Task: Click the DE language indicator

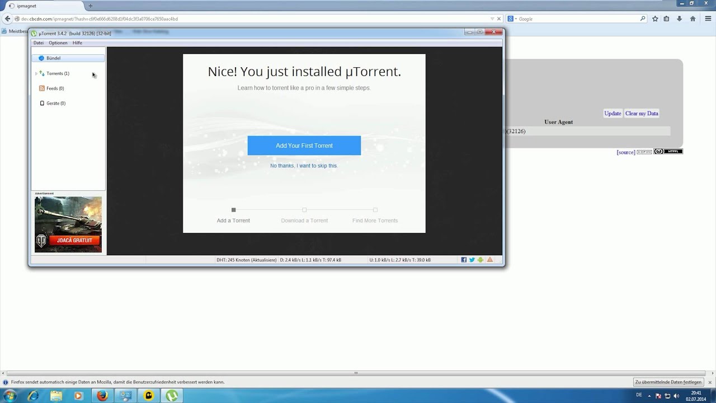Action: pos(639,395)
